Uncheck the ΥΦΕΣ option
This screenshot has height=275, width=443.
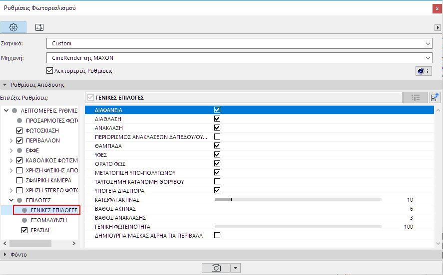[217, 154]
